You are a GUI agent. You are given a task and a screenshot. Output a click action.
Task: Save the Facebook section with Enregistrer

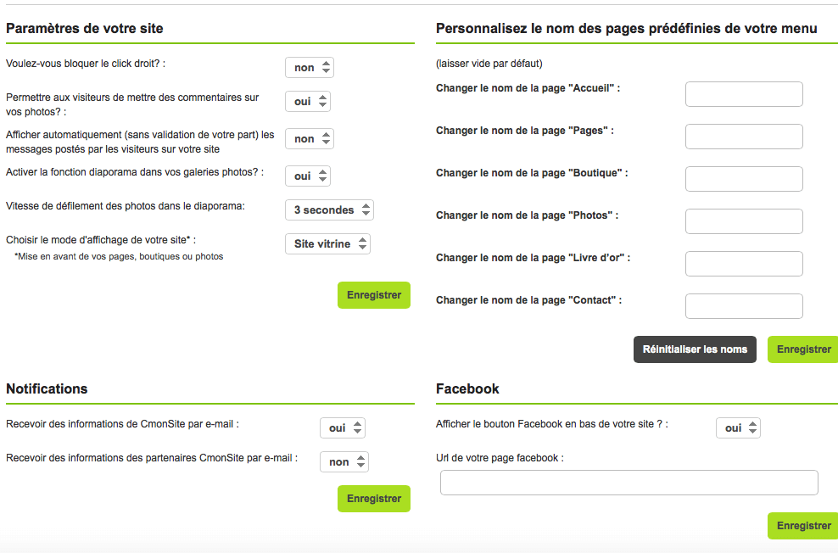click(x=802, y=526)
